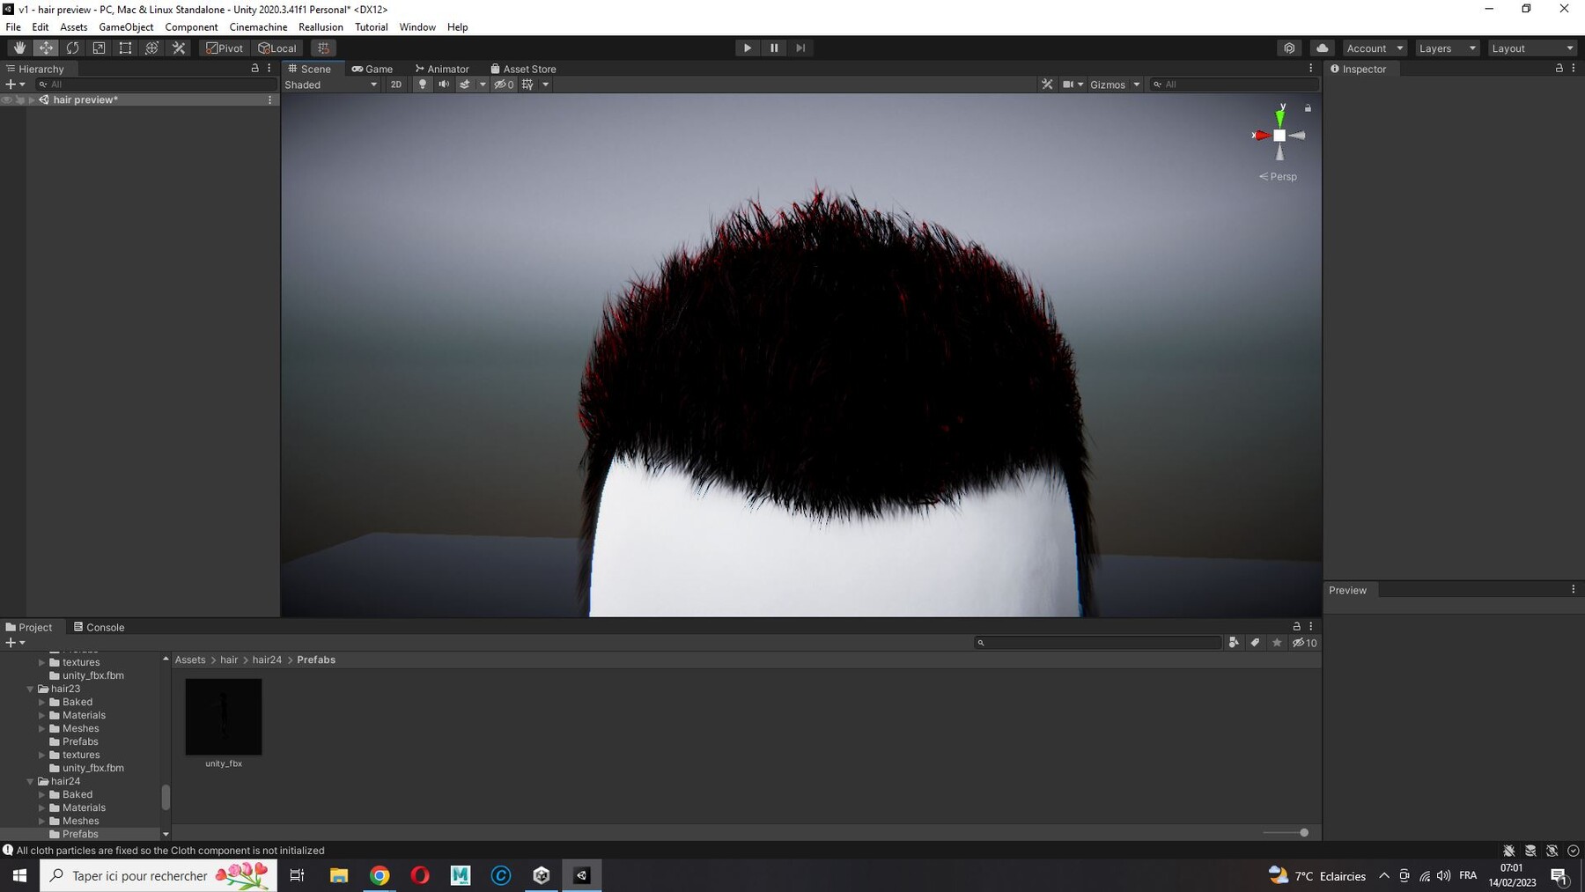The height and width of the screenshot is (892, 1585).
Task: Toggle scene lighting bulb
Action: click(x=423, y=85)
